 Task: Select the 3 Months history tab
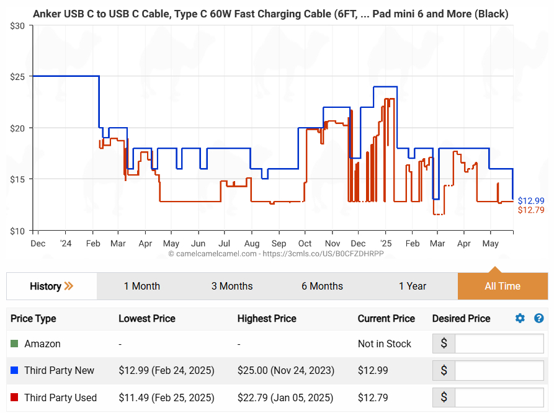tap(232, 286)
